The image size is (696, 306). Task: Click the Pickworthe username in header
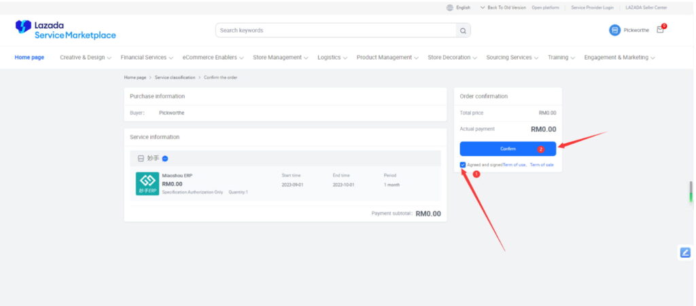[x=636, y=30]
